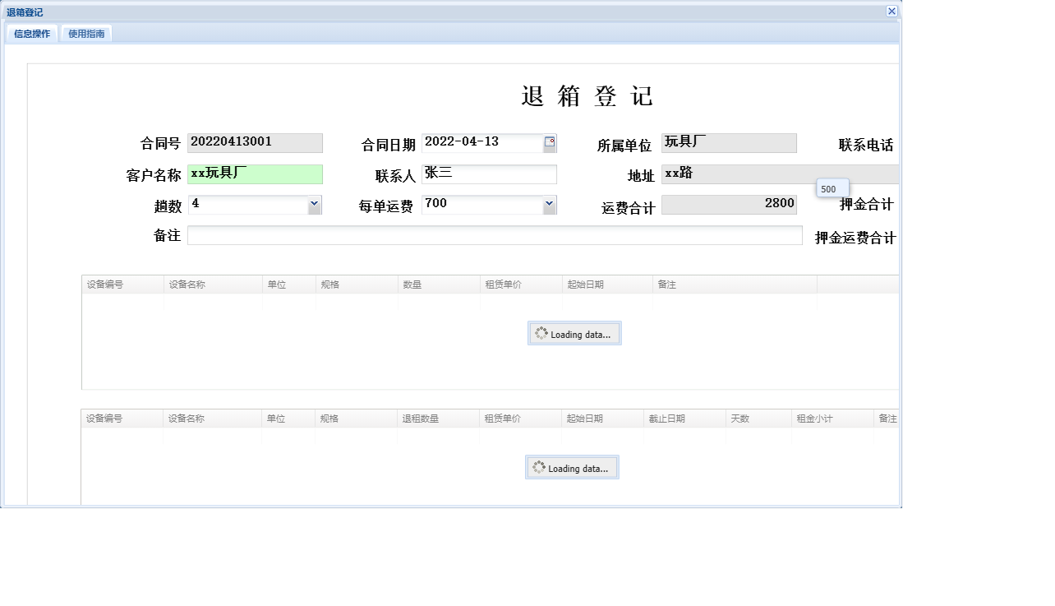
Task: Select the 信息操作 tab
Action: click(x=31, y=33)
